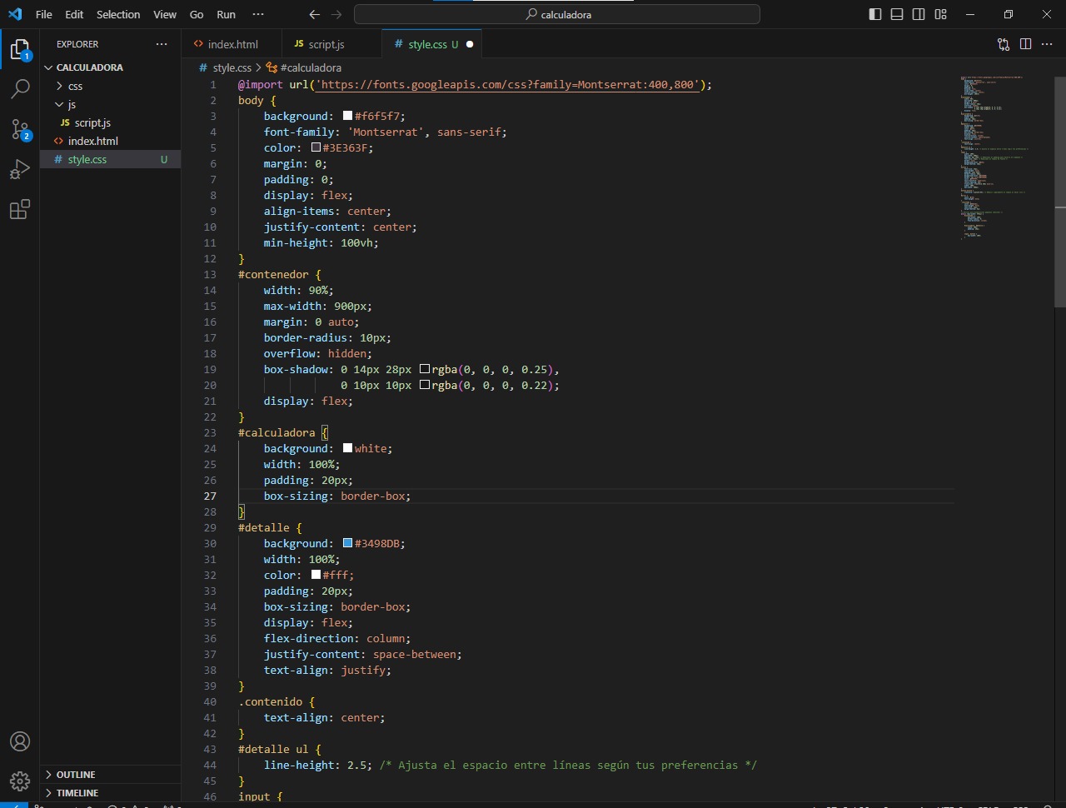Open the Run menu

(226, 14)
